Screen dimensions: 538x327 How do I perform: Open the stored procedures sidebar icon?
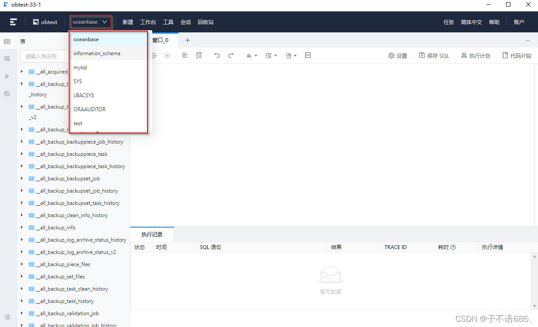tap(7, 93)
